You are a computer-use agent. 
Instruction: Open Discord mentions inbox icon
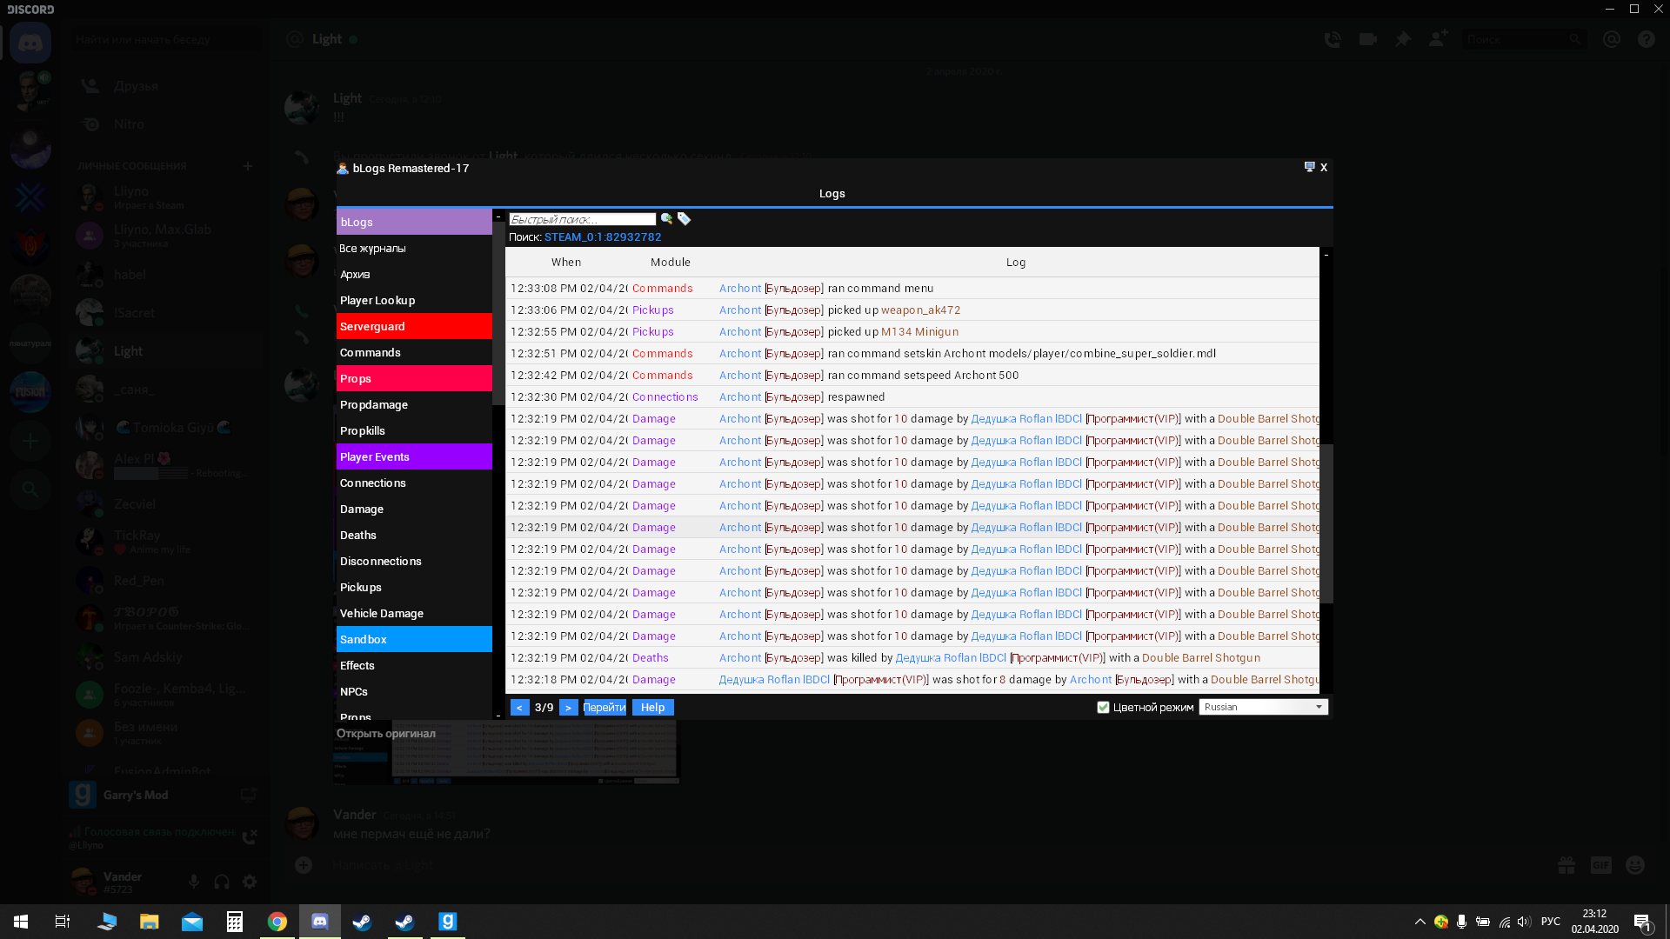(1611, 39)
